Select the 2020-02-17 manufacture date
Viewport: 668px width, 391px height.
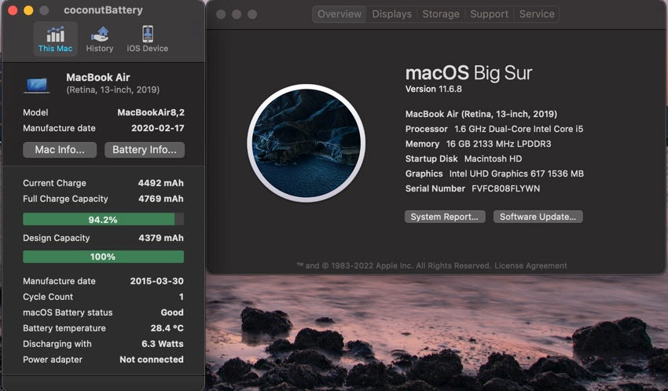pos(158,128)
